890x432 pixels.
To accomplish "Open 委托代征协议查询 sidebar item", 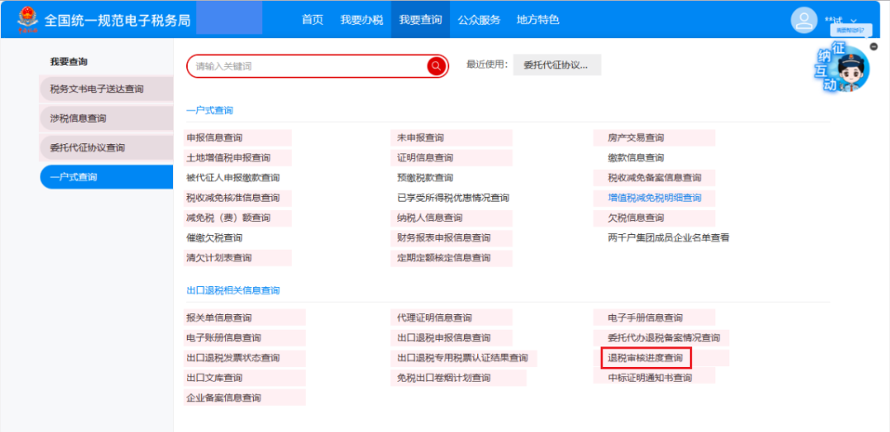I will (87, 148).
